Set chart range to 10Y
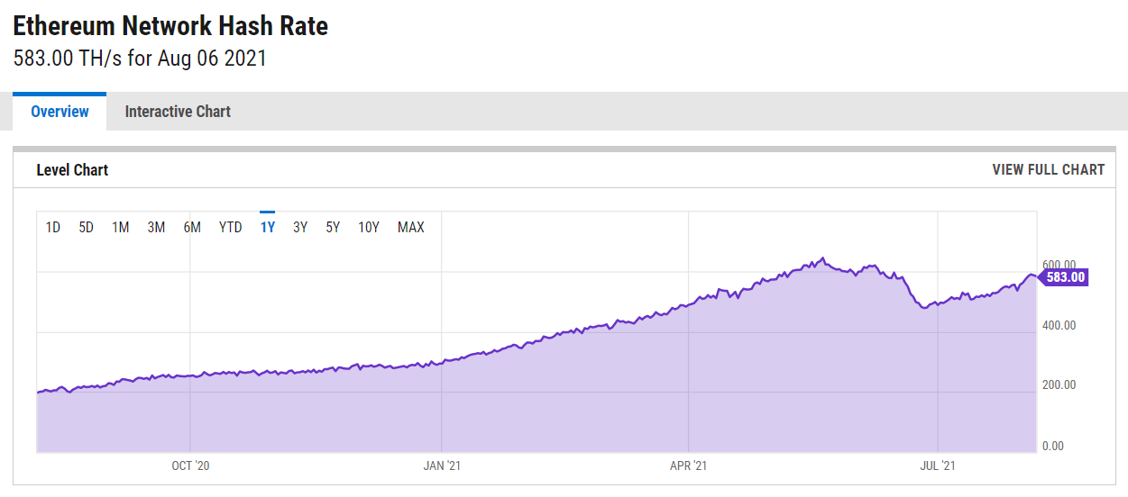Image resolution: width=1128 pixels, height=497 pixels. pyautogui.click(x=369, y=227)
